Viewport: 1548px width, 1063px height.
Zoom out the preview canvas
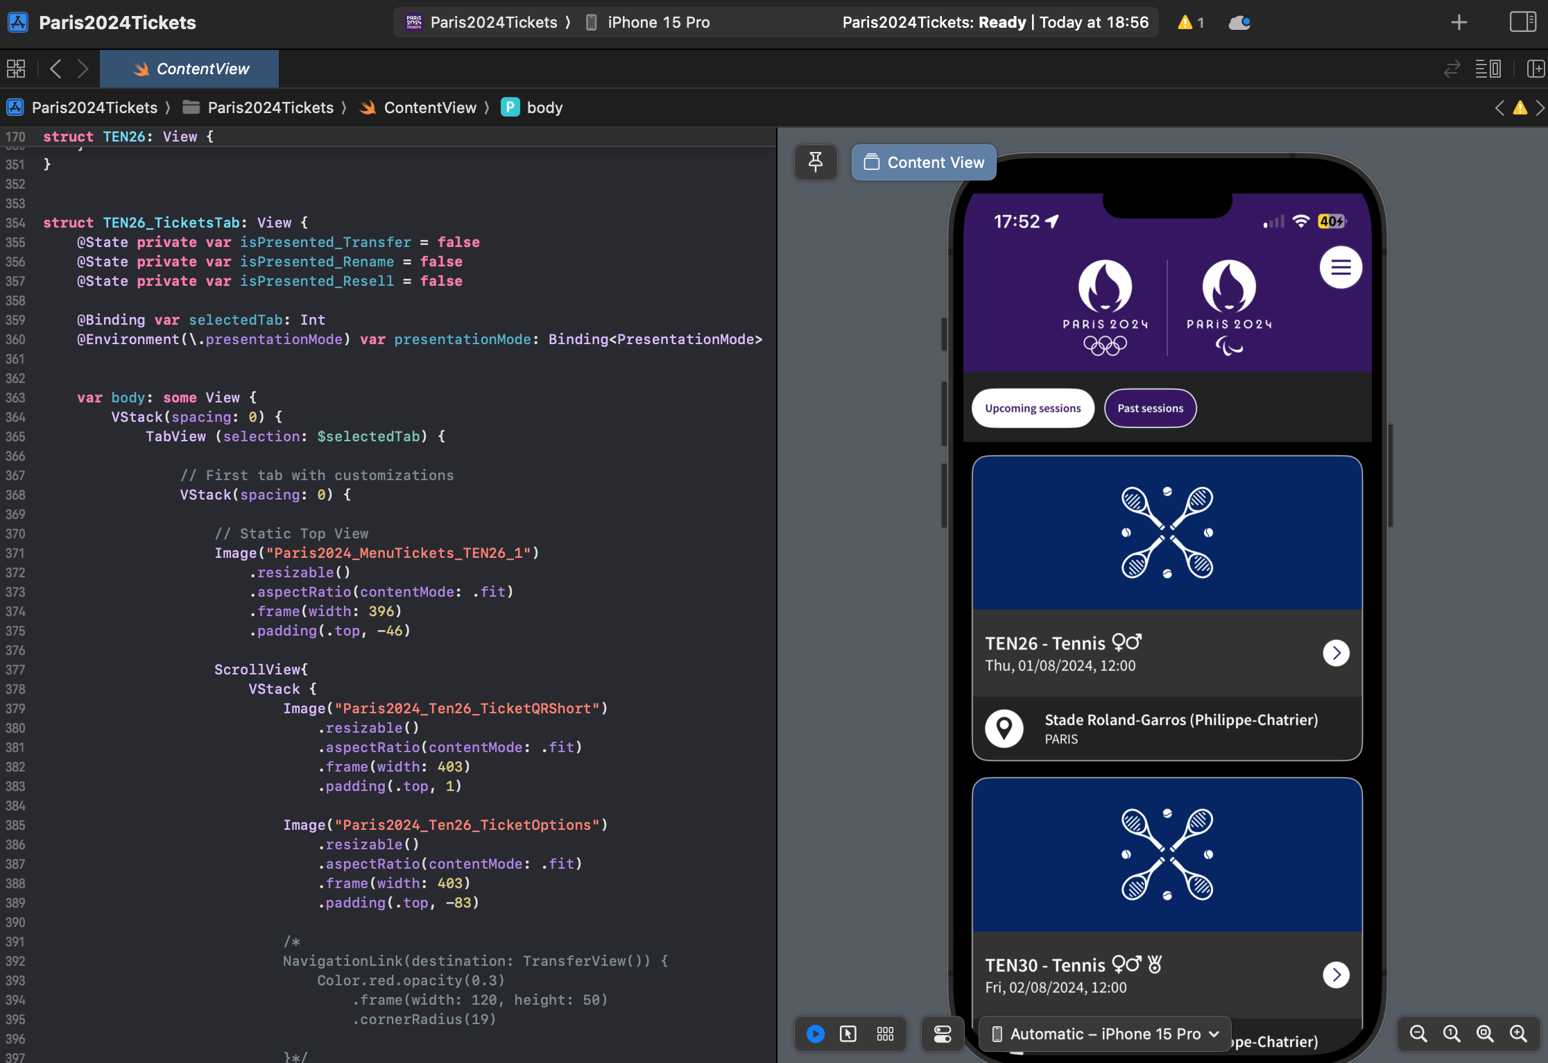coord(1418,1034)
